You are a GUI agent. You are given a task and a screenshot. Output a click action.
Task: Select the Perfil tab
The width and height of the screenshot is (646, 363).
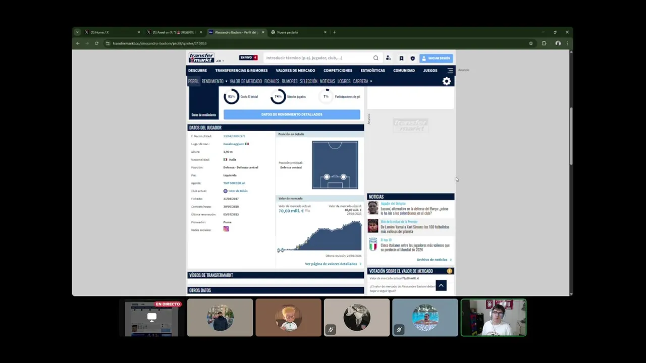point(193,81)
